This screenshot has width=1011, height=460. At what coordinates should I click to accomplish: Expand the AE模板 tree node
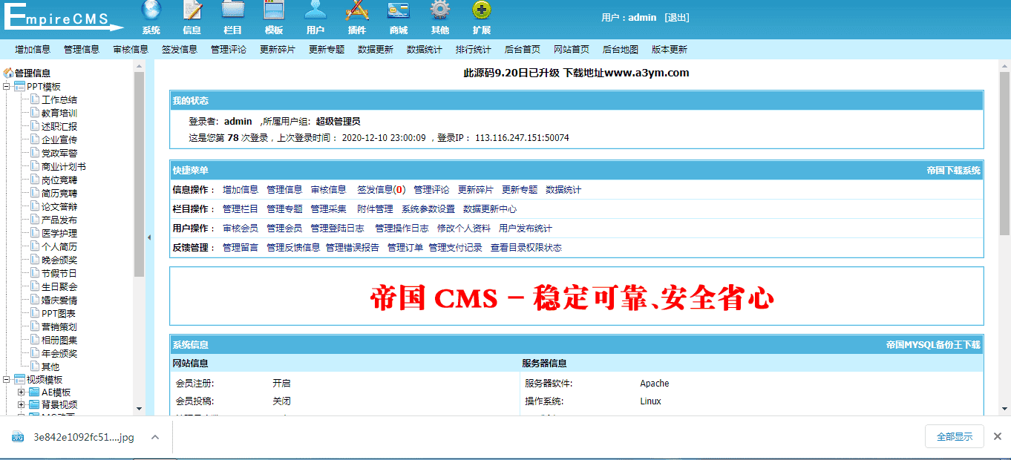pos(21,392)
